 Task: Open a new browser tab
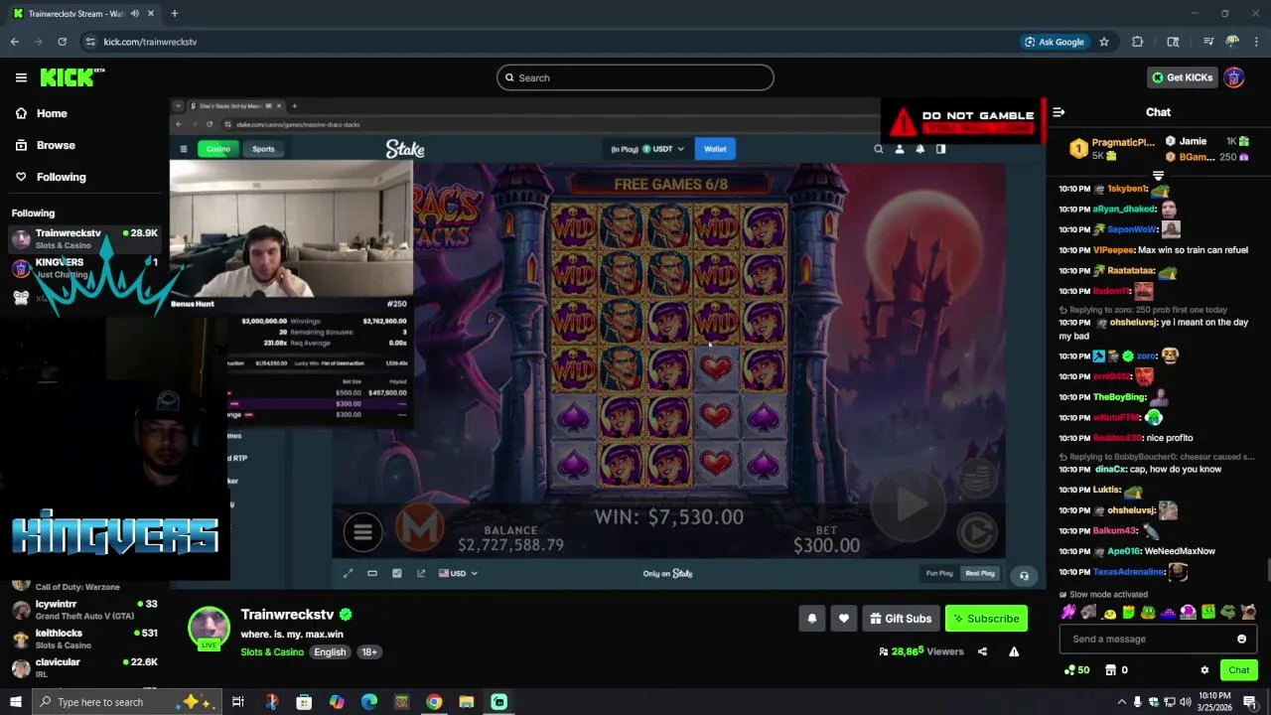pos(174,13)
